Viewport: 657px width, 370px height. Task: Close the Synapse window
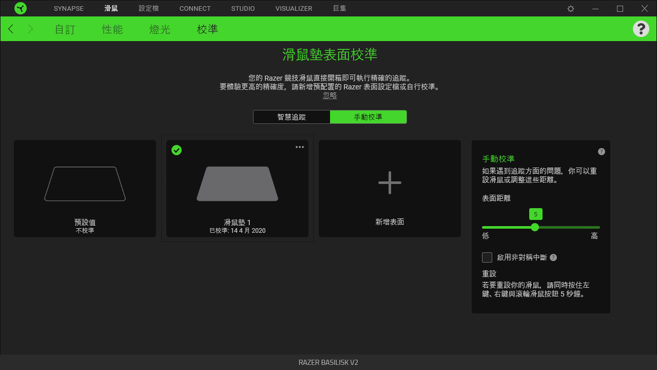(x=645, y=9)
